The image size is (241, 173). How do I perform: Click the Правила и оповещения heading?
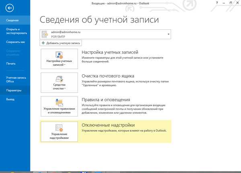(x=106, y=100)
